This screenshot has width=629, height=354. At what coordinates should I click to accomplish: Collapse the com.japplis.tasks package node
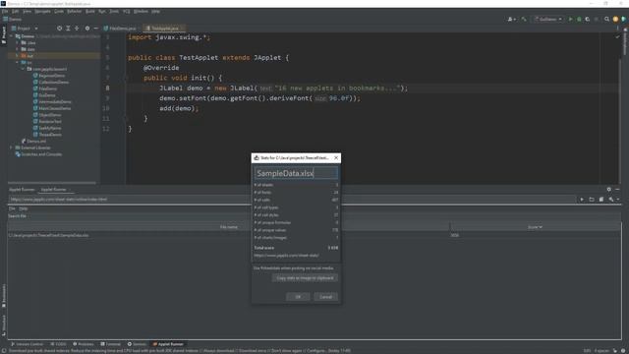pos(23,69)
